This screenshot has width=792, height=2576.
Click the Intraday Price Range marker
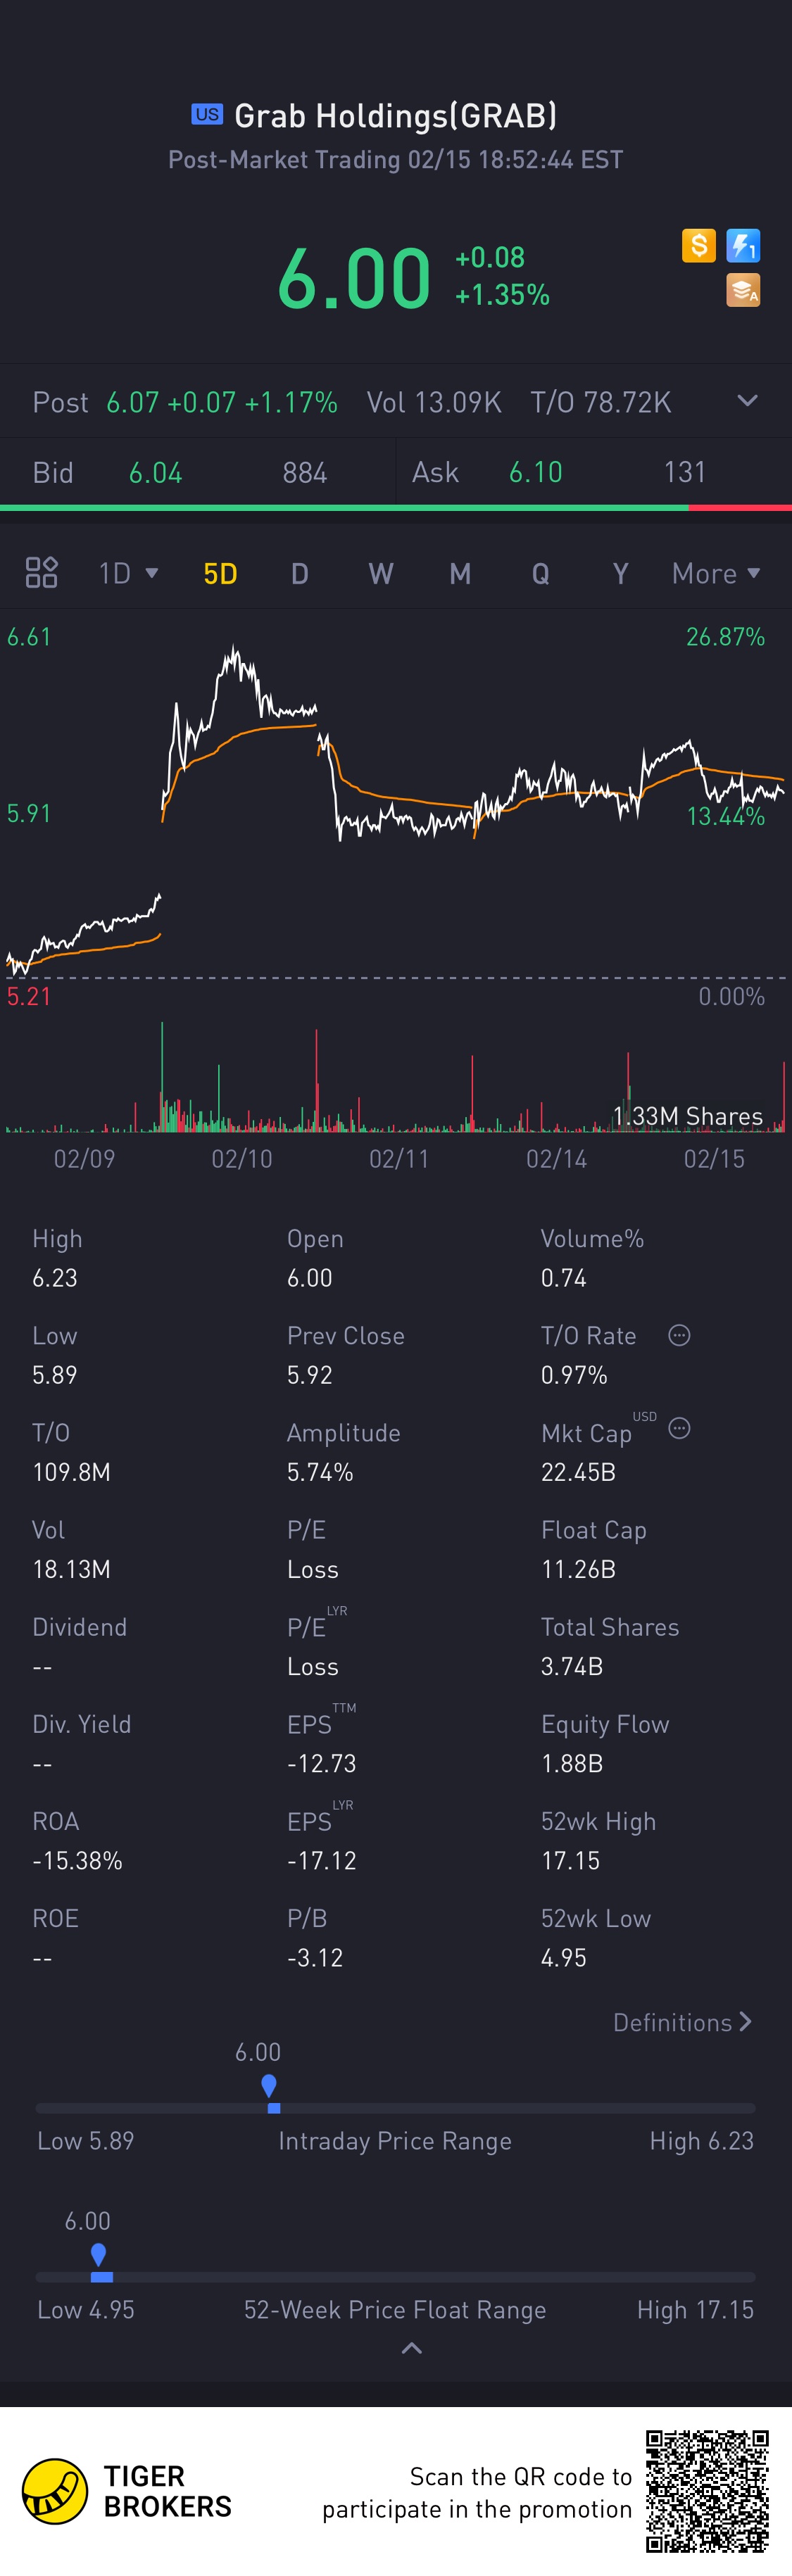coord(269,2088)
